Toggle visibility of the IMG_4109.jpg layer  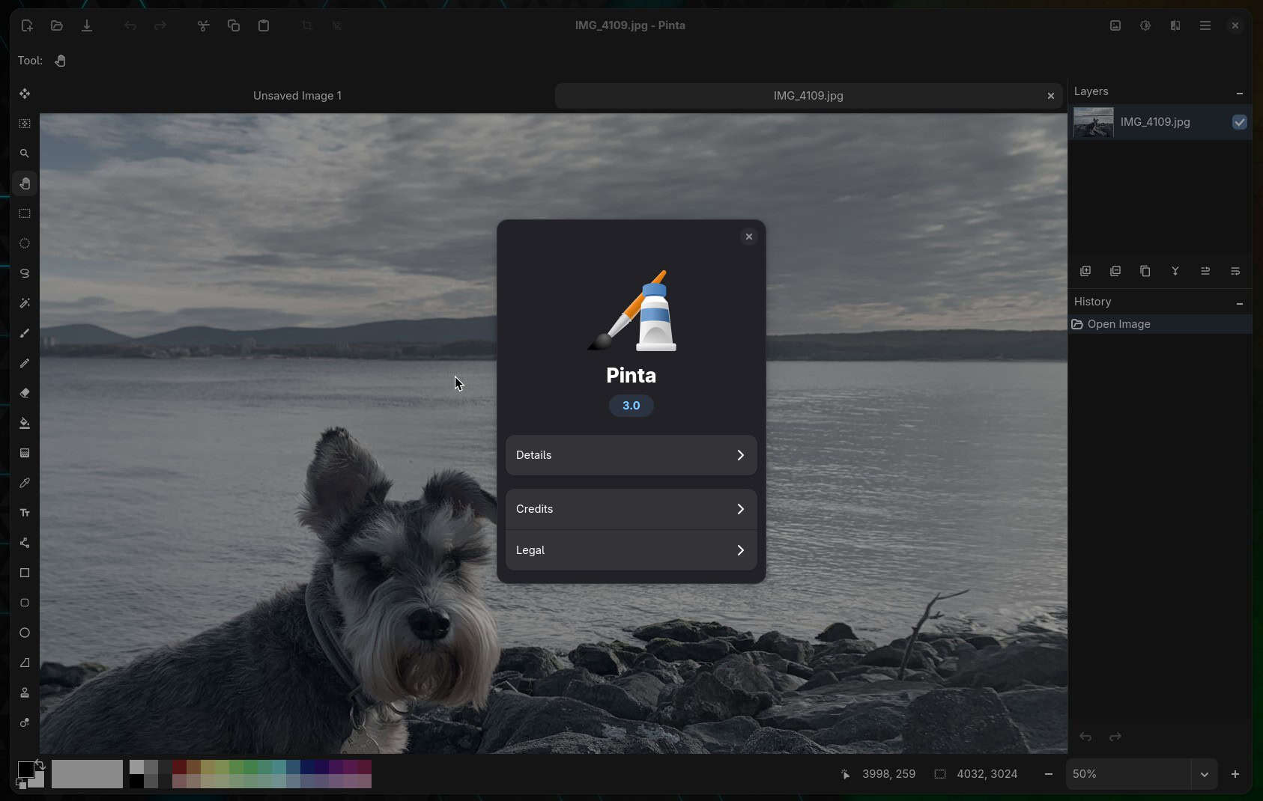pos(1239,122)
